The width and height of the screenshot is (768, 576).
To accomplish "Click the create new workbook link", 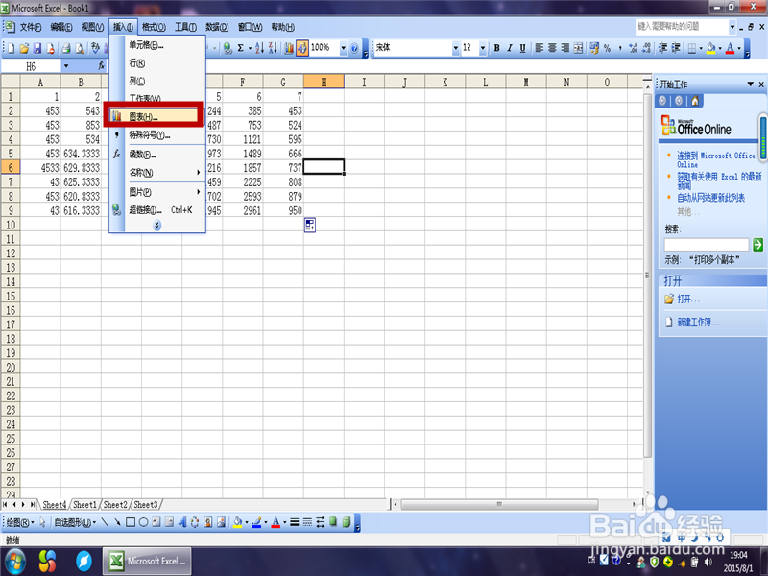I will click(698, 323).
